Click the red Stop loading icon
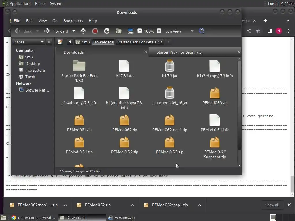Viewport: 295px width, 221px height. [95, 31]
